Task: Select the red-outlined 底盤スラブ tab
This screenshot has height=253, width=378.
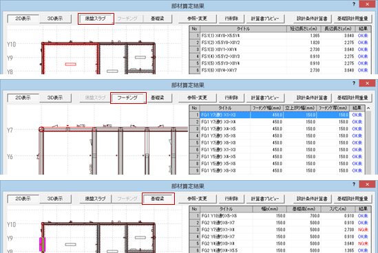Action: tap(96, 19)
